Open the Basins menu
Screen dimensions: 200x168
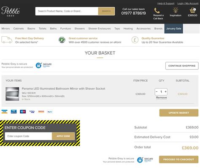tap(31, 29)
